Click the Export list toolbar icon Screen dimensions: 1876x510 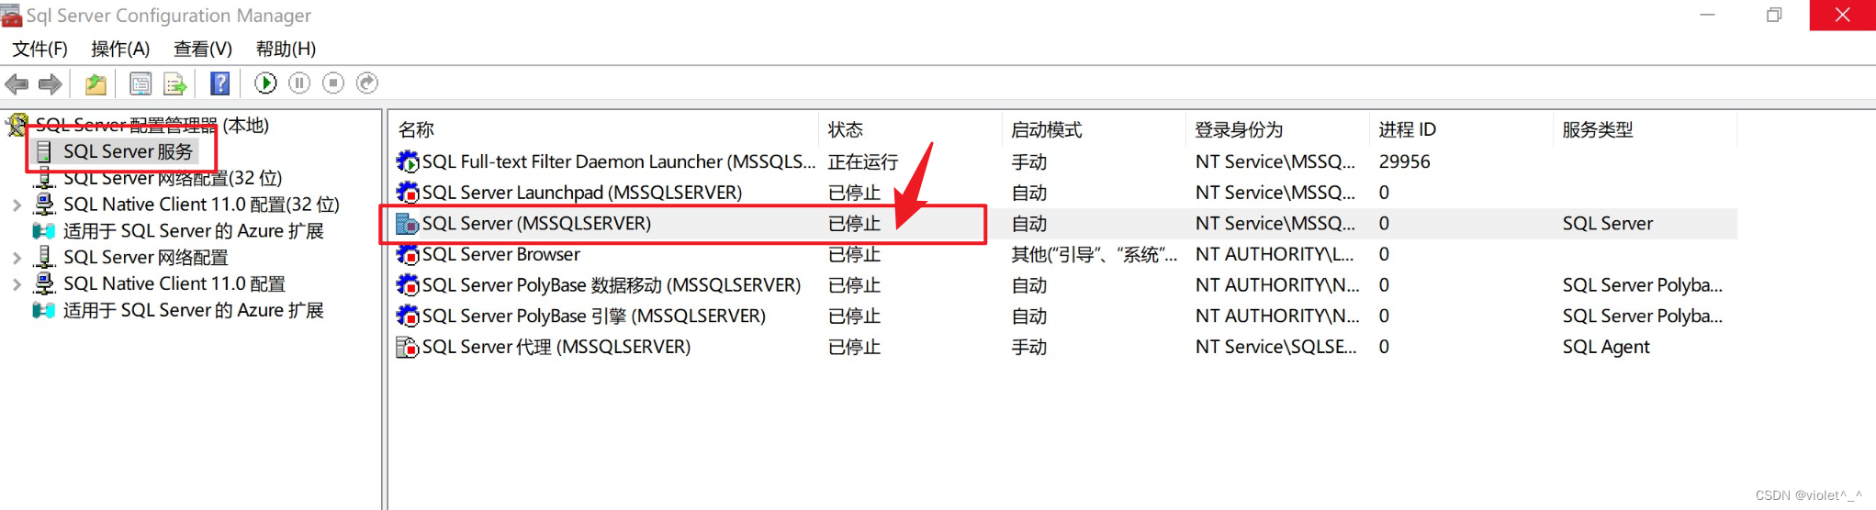pos(174,84)
